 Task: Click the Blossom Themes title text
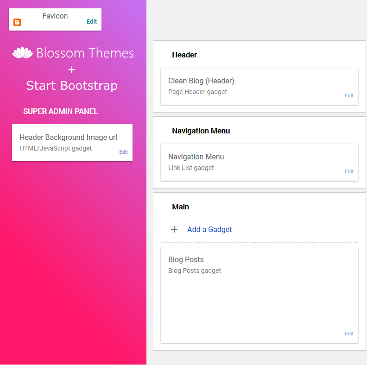click(x=85, y=53)
